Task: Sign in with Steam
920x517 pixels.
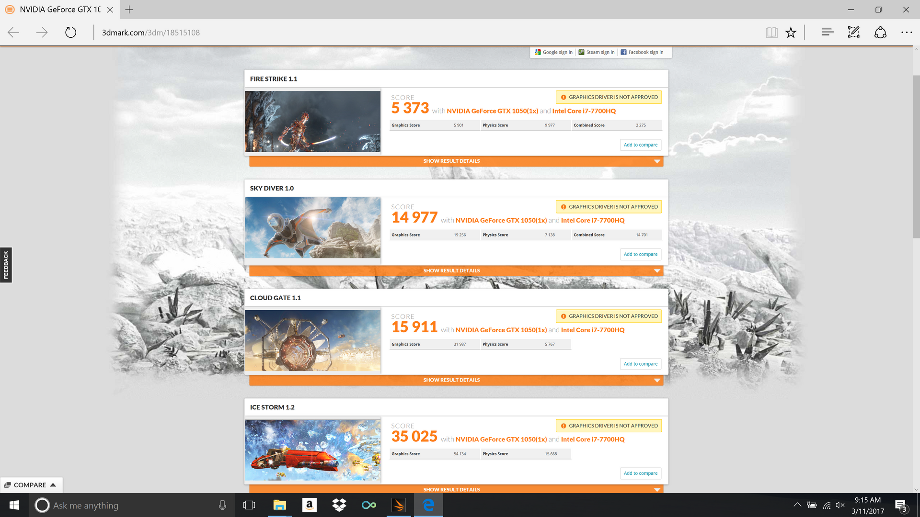Action: click(597, 52)
